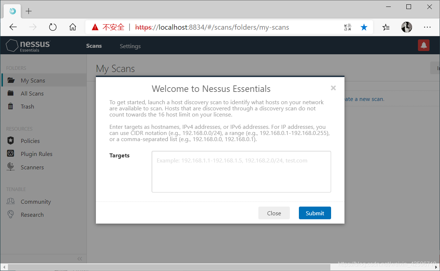Open the notifications bell icon
The image size is (440, 271).
coord(424,45)
